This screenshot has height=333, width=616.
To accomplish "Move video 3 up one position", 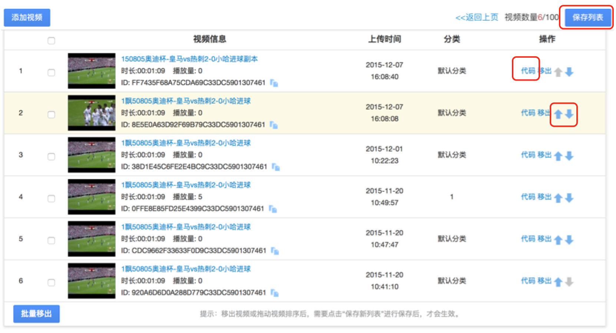I will (x=558, y=156).
